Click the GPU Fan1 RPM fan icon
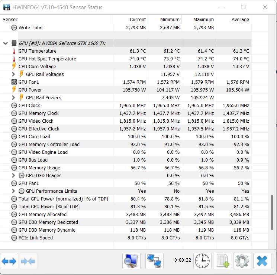 point(14,82)
